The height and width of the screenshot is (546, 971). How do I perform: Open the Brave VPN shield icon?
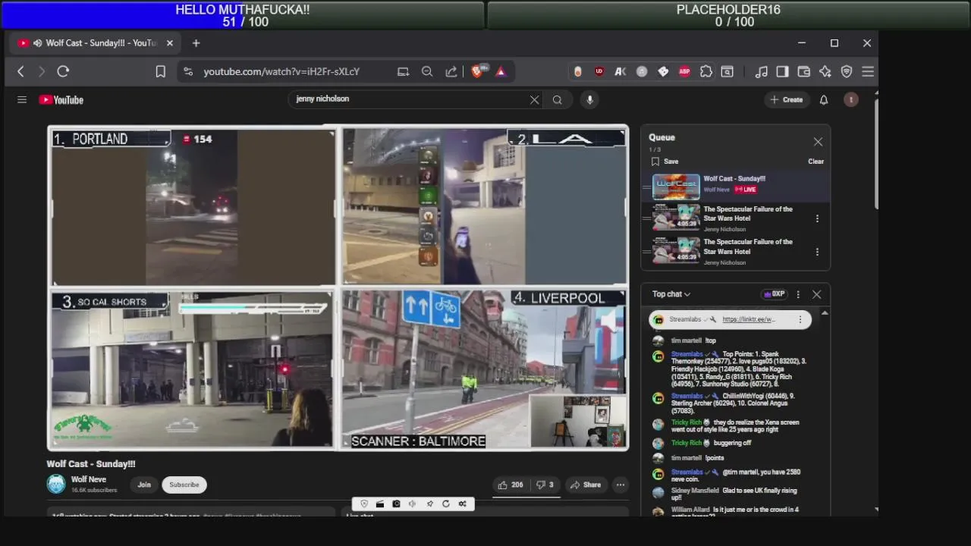click(x=847, y=71)
